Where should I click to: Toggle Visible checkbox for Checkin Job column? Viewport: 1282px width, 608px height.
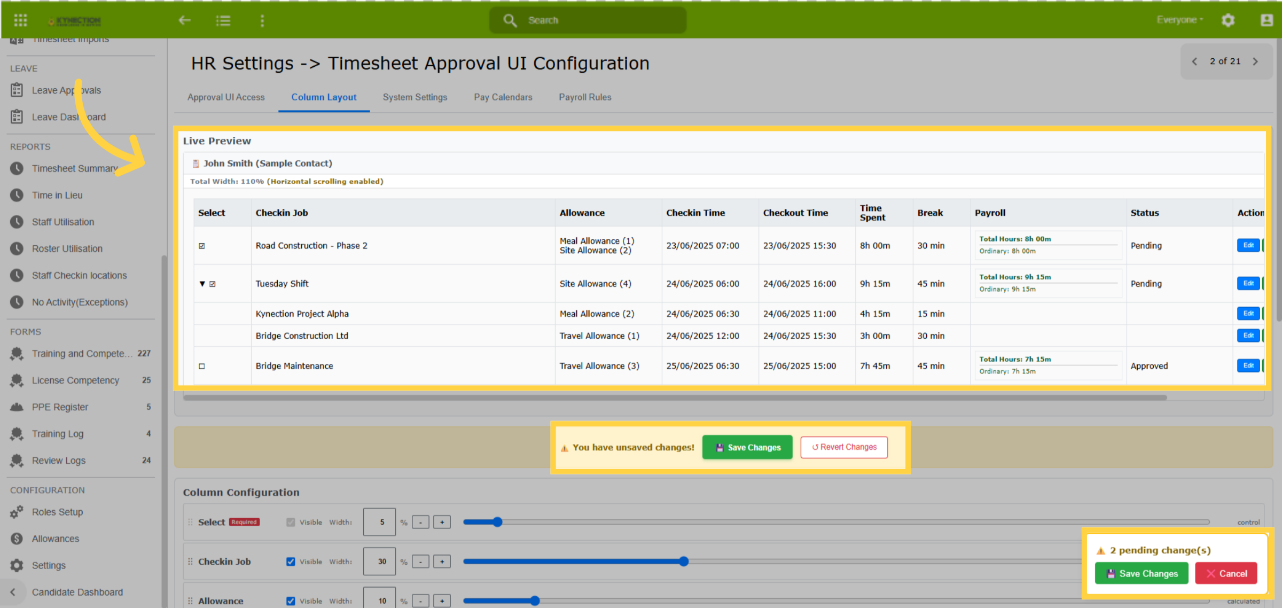coord(291,562)
